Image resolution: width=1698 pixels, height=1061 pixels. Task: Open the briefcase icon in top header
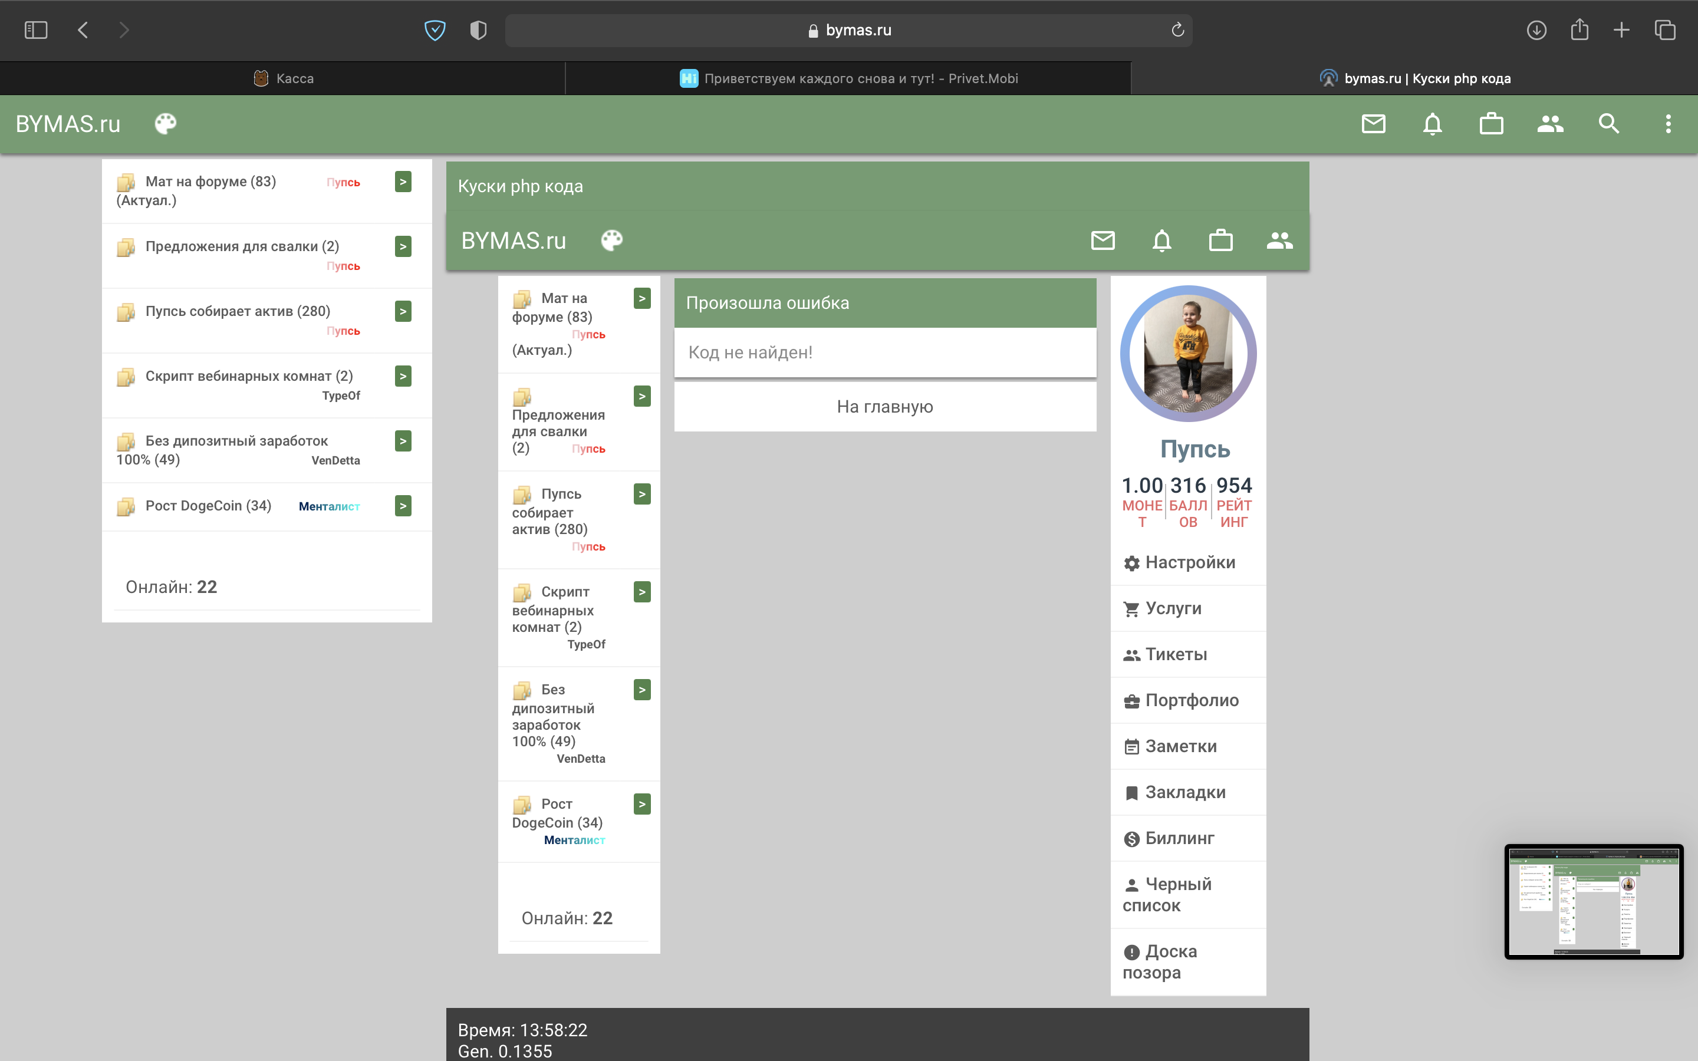(1491, 124)
